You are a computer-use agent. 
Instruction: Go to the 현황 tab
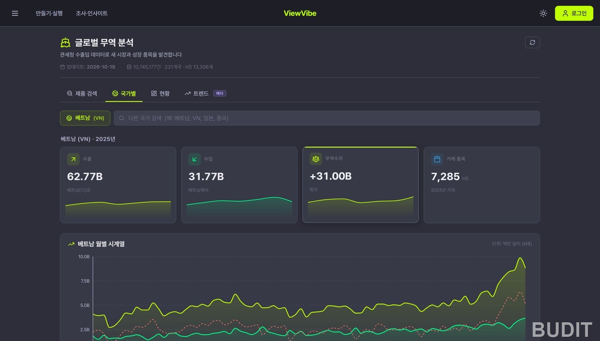click(x=160, y=94)
